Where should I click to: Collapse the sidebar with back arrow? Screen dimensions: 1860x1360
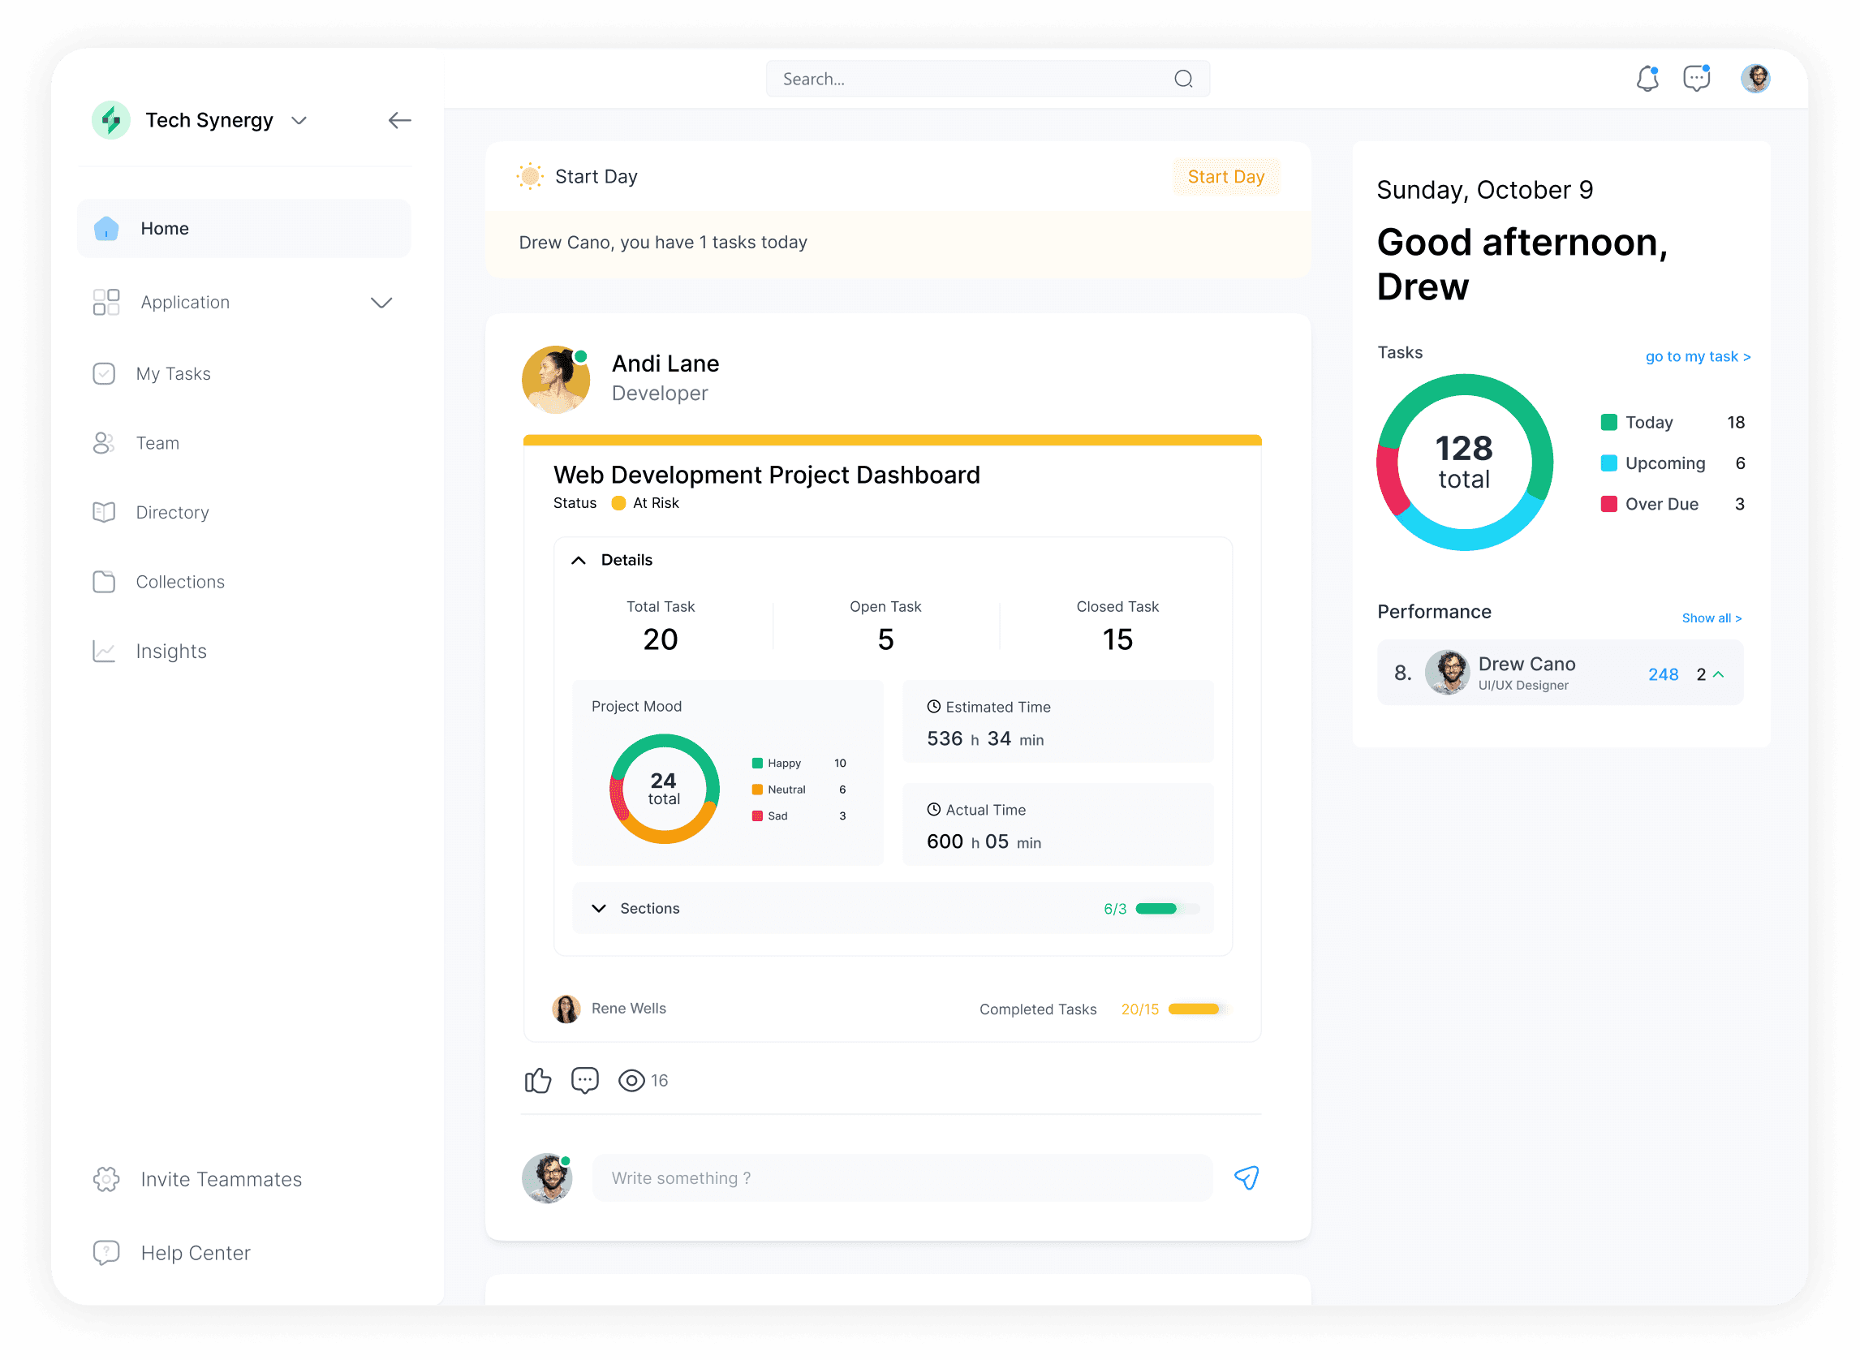click(399, 120)
